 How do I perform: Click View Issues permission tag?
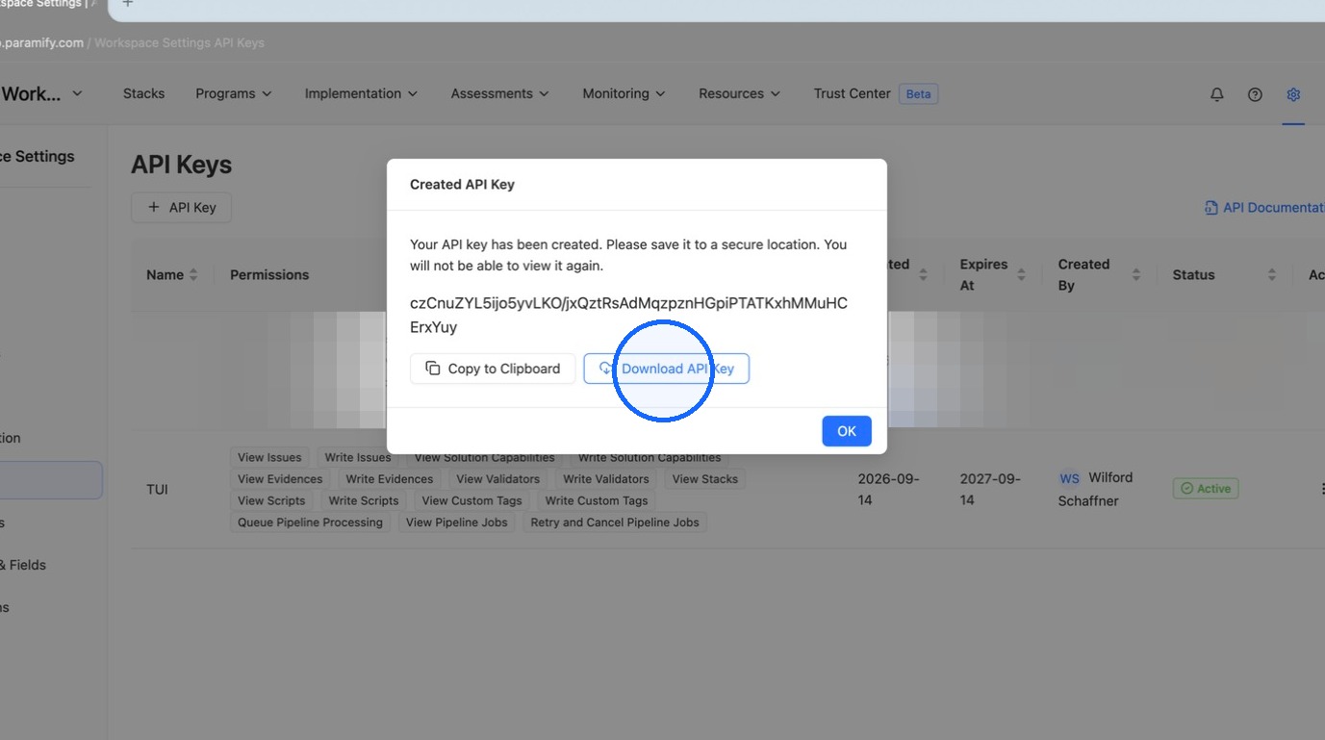[x=269, y=458]
